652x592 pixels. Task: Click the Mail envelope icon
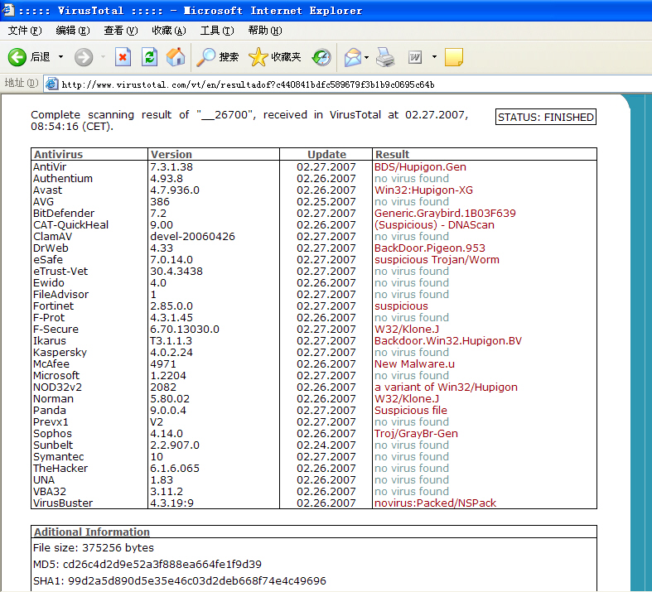point(352,57)
